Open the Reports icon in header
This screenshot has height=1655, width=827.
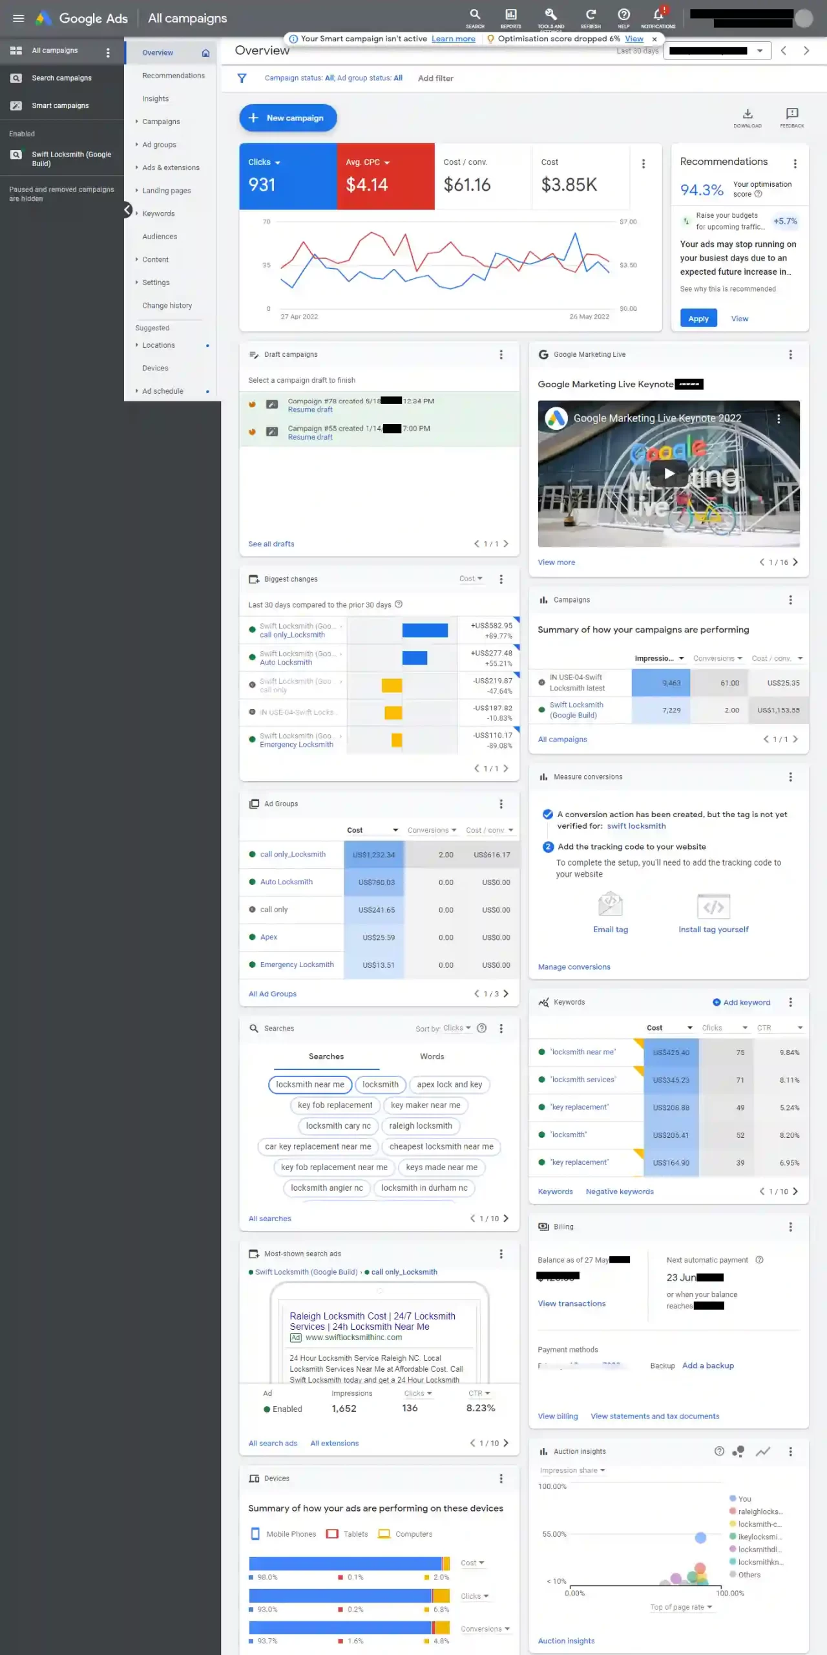(510, 16)
